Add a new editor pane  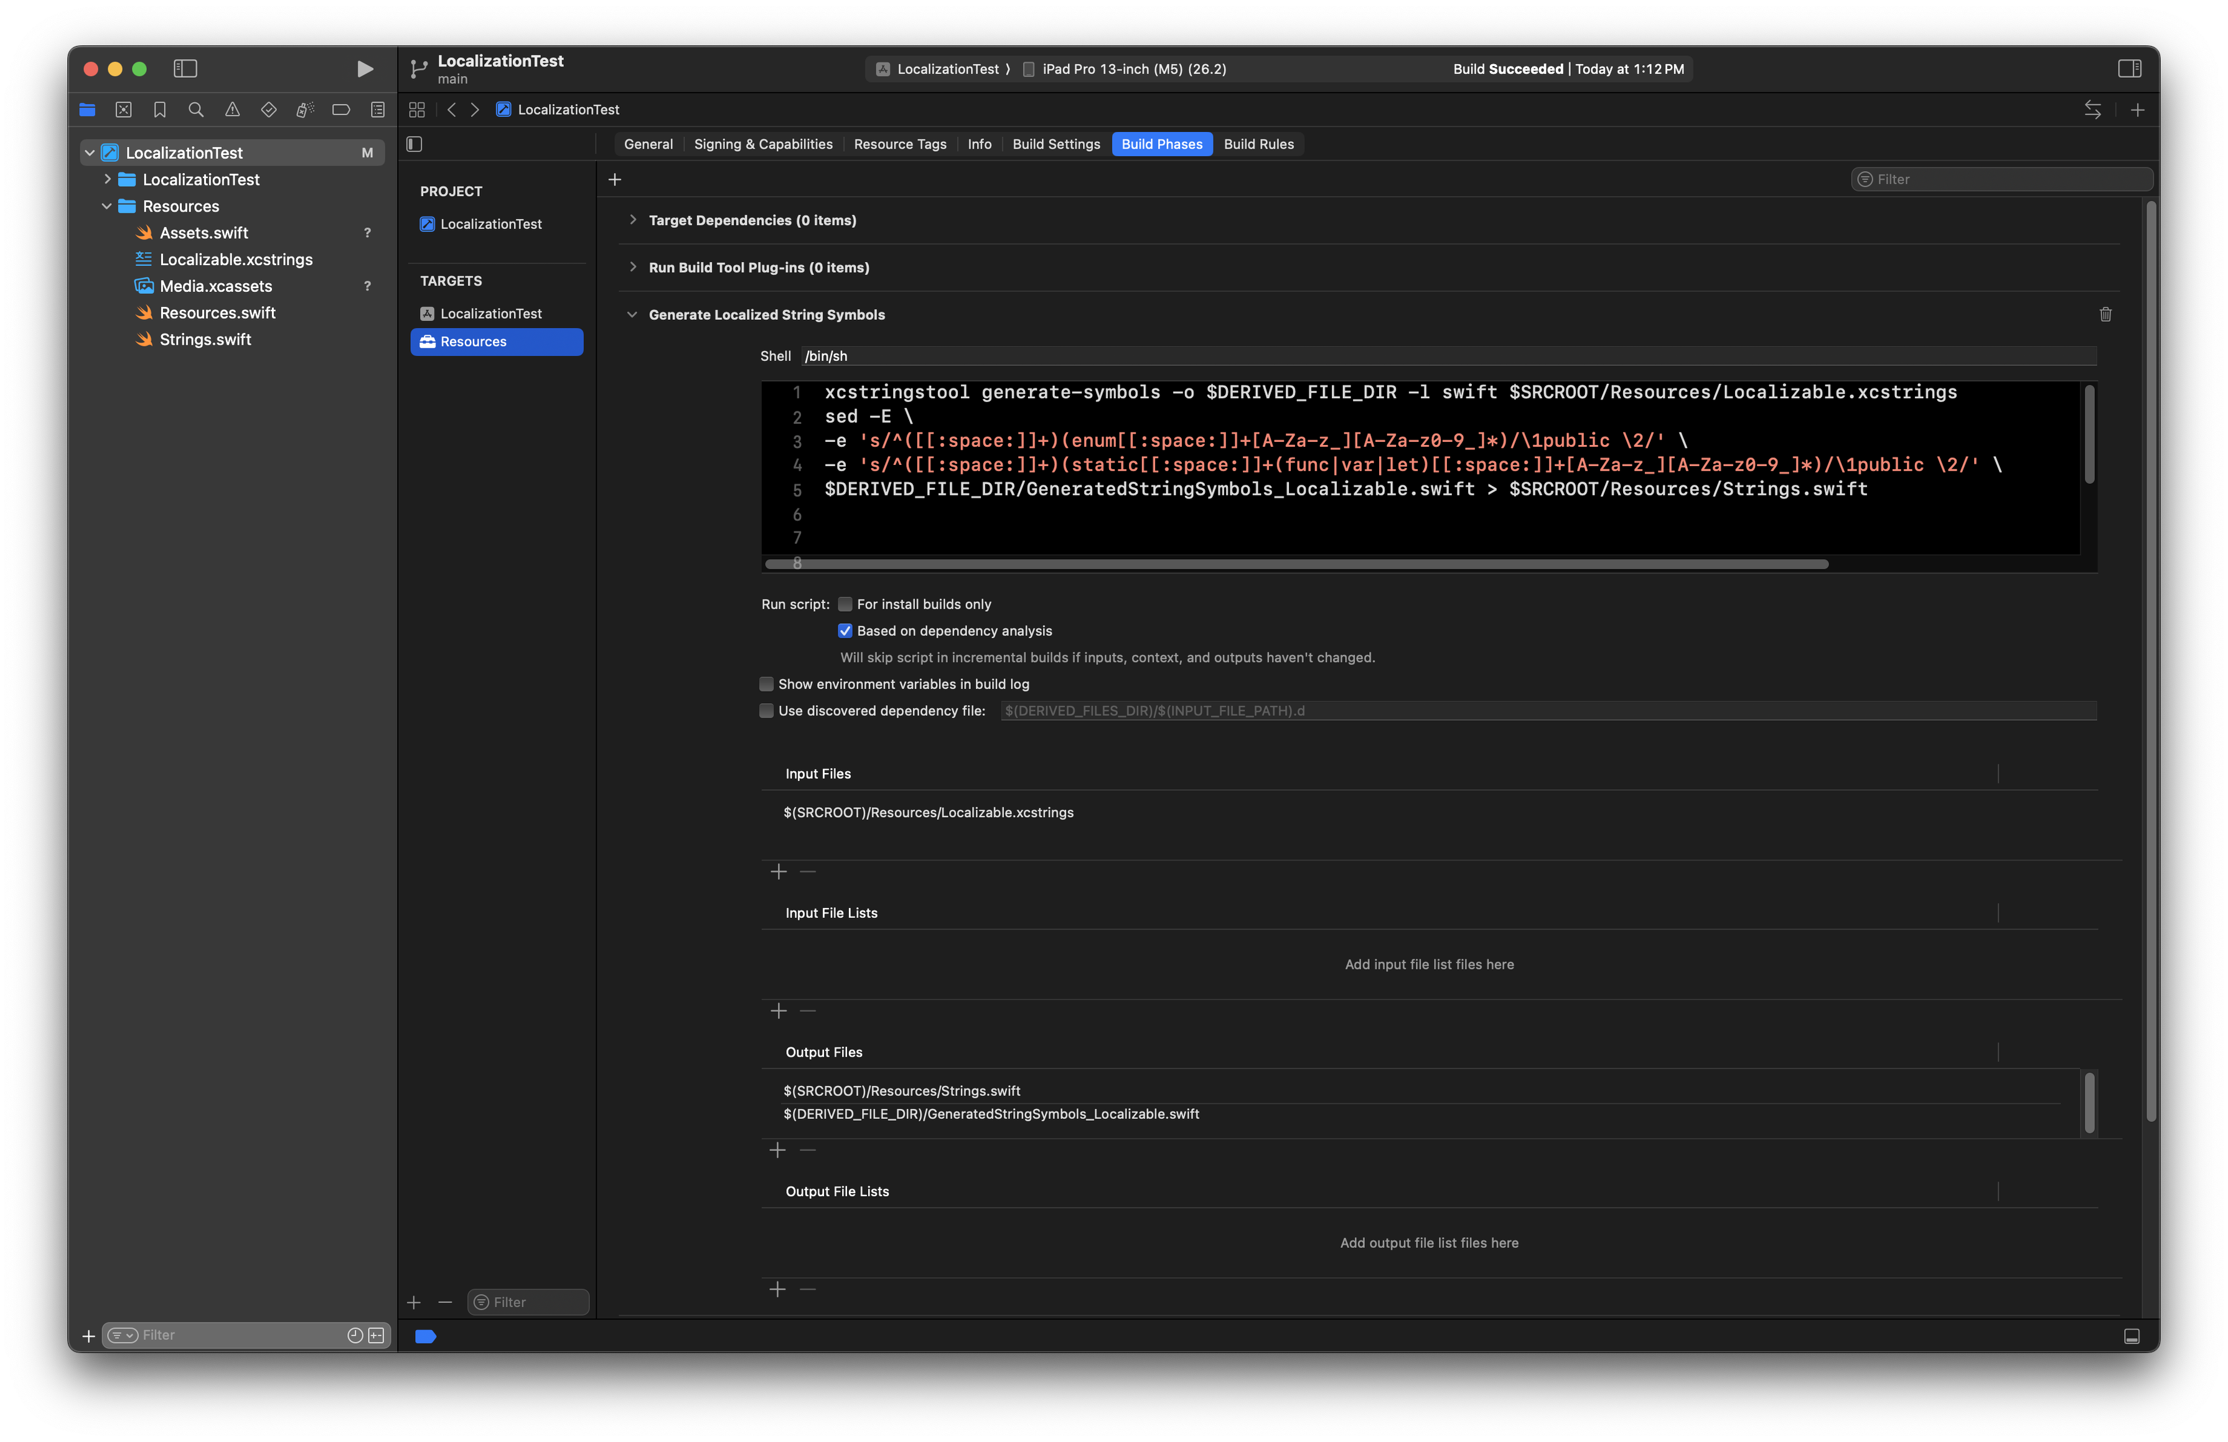(2137, 110)
